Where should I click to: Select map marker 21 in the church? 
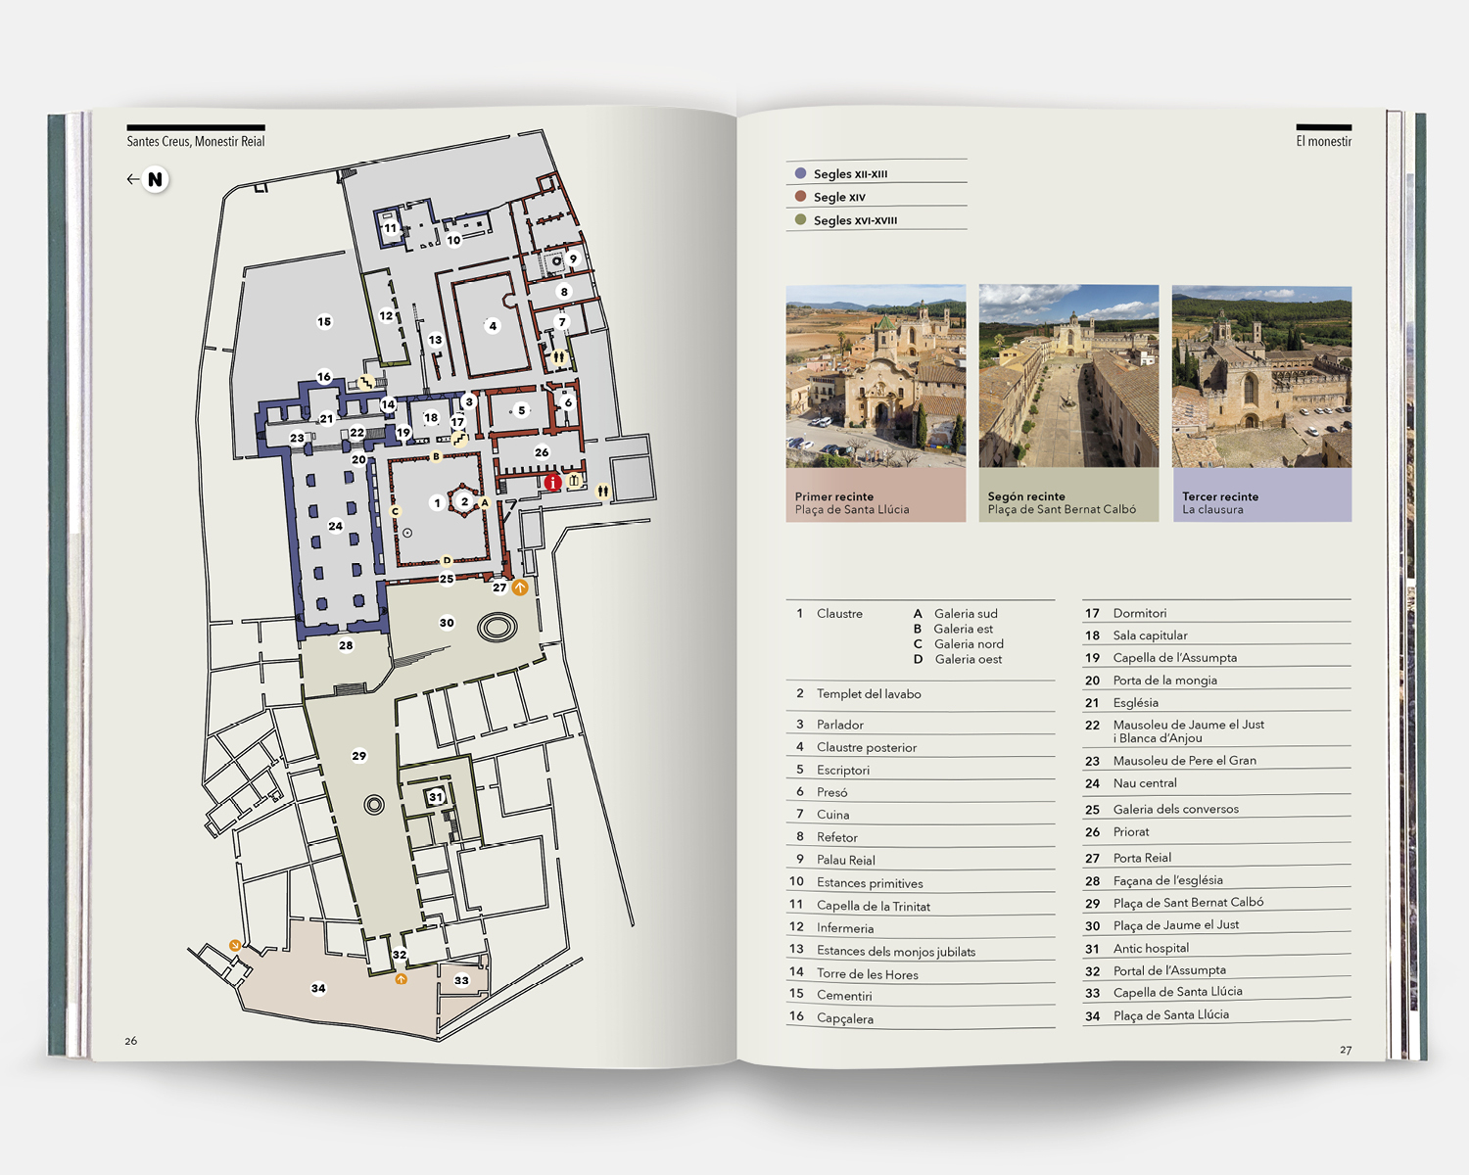click(326, 418)
